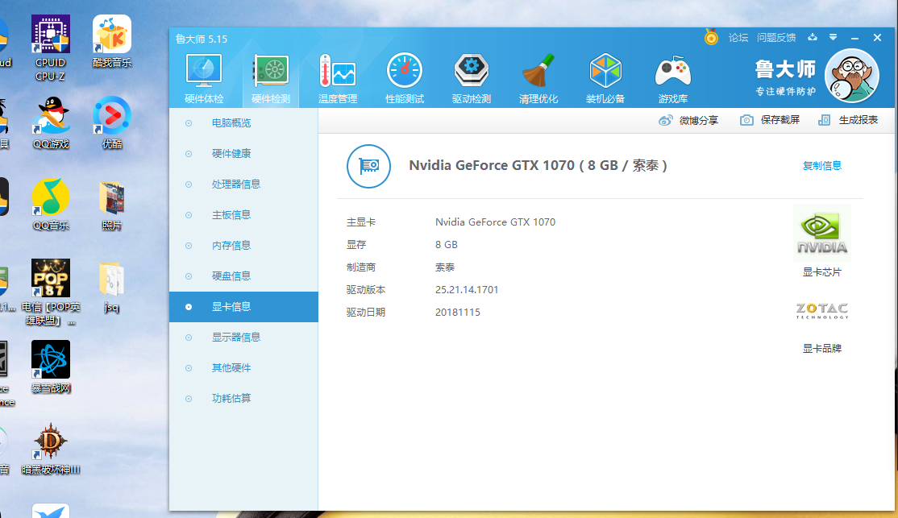Open the 硬件体检 hardware checkup tab

tap(204, 79)
